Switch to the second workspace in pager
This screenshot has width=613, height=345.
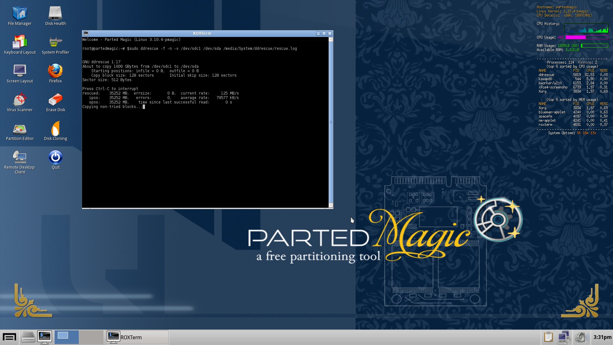91,337
